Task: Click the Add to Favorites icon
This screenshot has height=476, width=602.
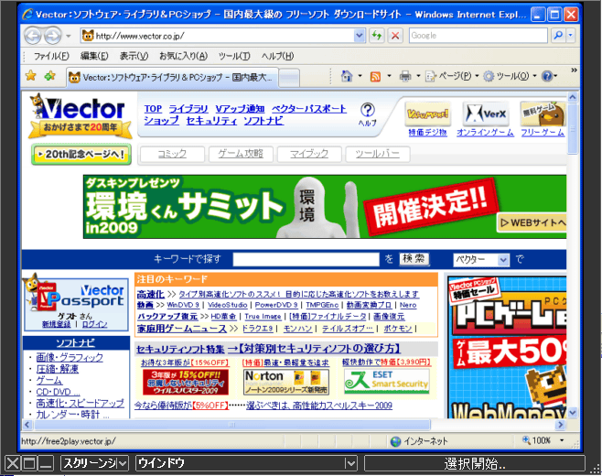Action: point(49,76)
